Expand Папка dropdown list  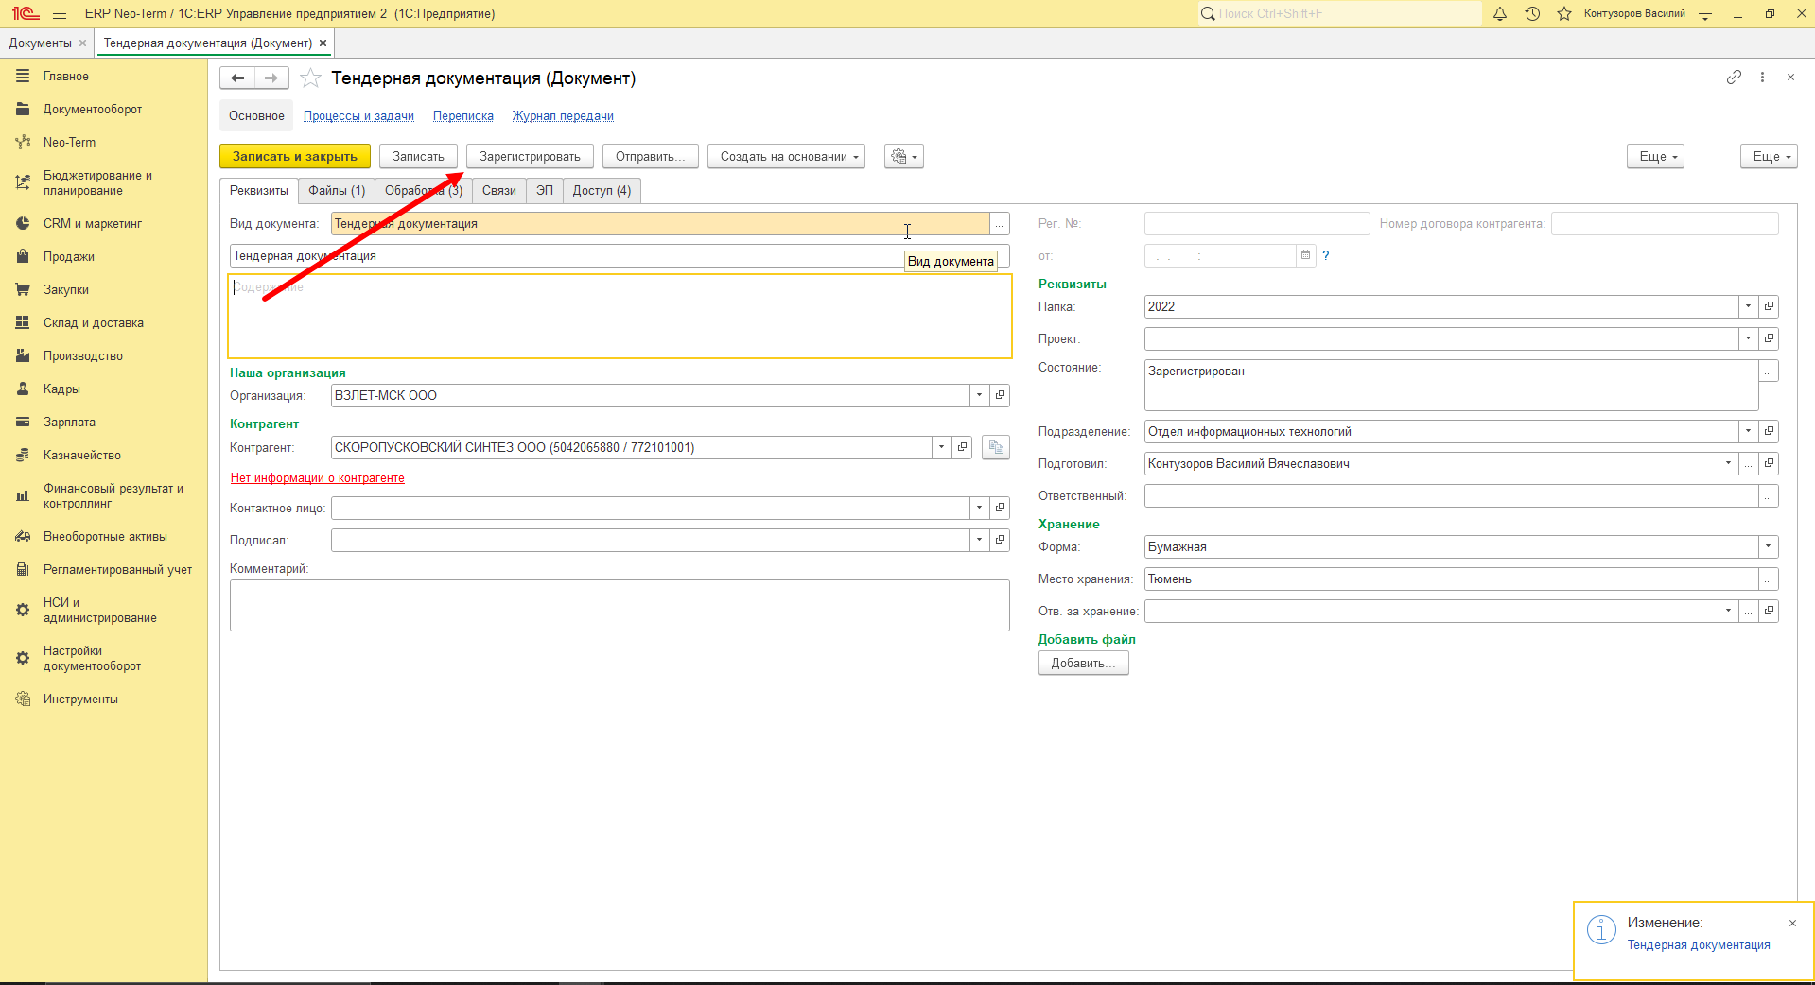tap(1748, 306)
